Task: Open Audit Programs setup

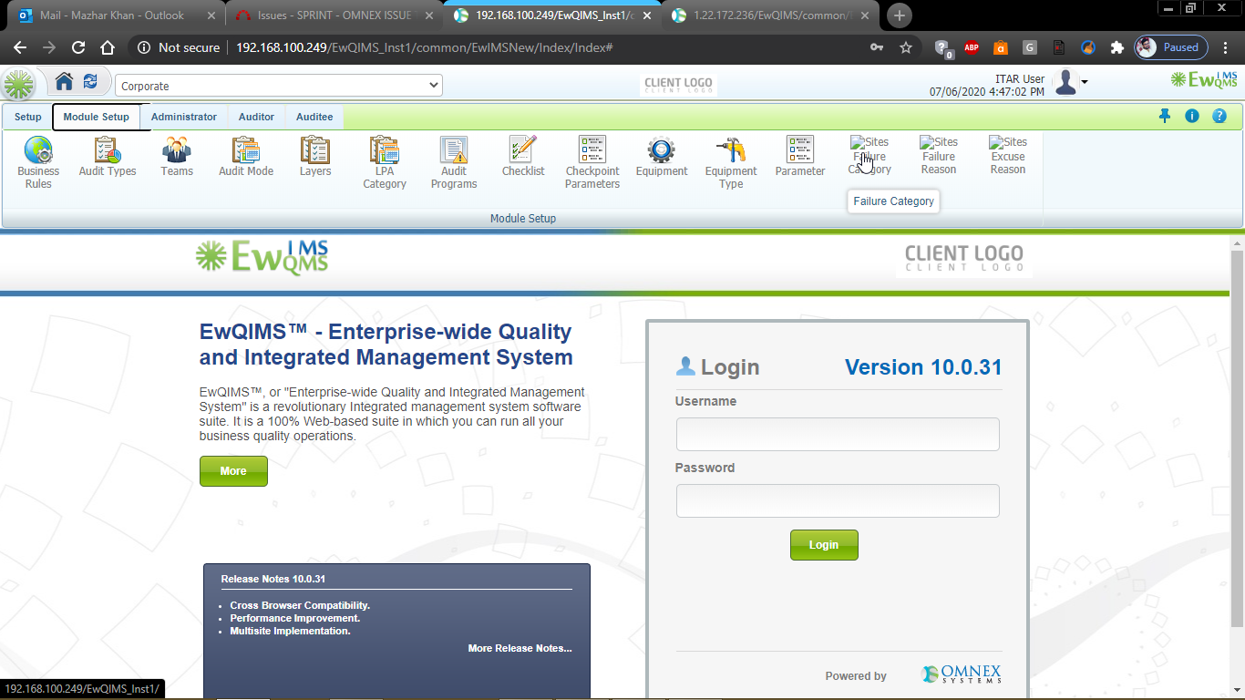Action: click(x=454, y=162)
